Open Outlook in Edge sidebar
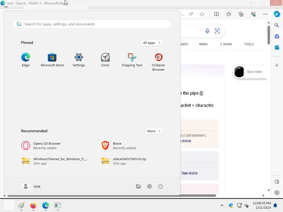The width and height of the screenshot is (283, 212). click(277, 47)
